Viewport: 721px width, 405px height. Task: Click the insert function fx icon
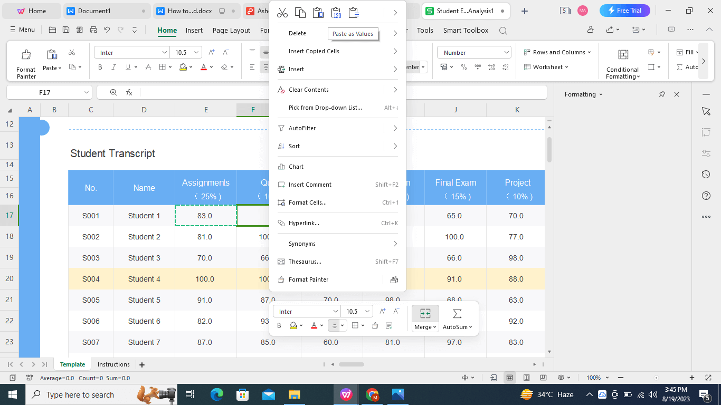pyautogui.click(x=129, y=92)
